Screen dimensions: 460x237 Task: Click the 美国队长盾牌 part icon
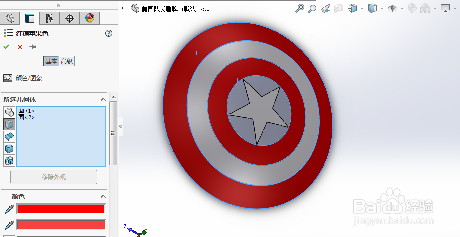click(135, 8)
